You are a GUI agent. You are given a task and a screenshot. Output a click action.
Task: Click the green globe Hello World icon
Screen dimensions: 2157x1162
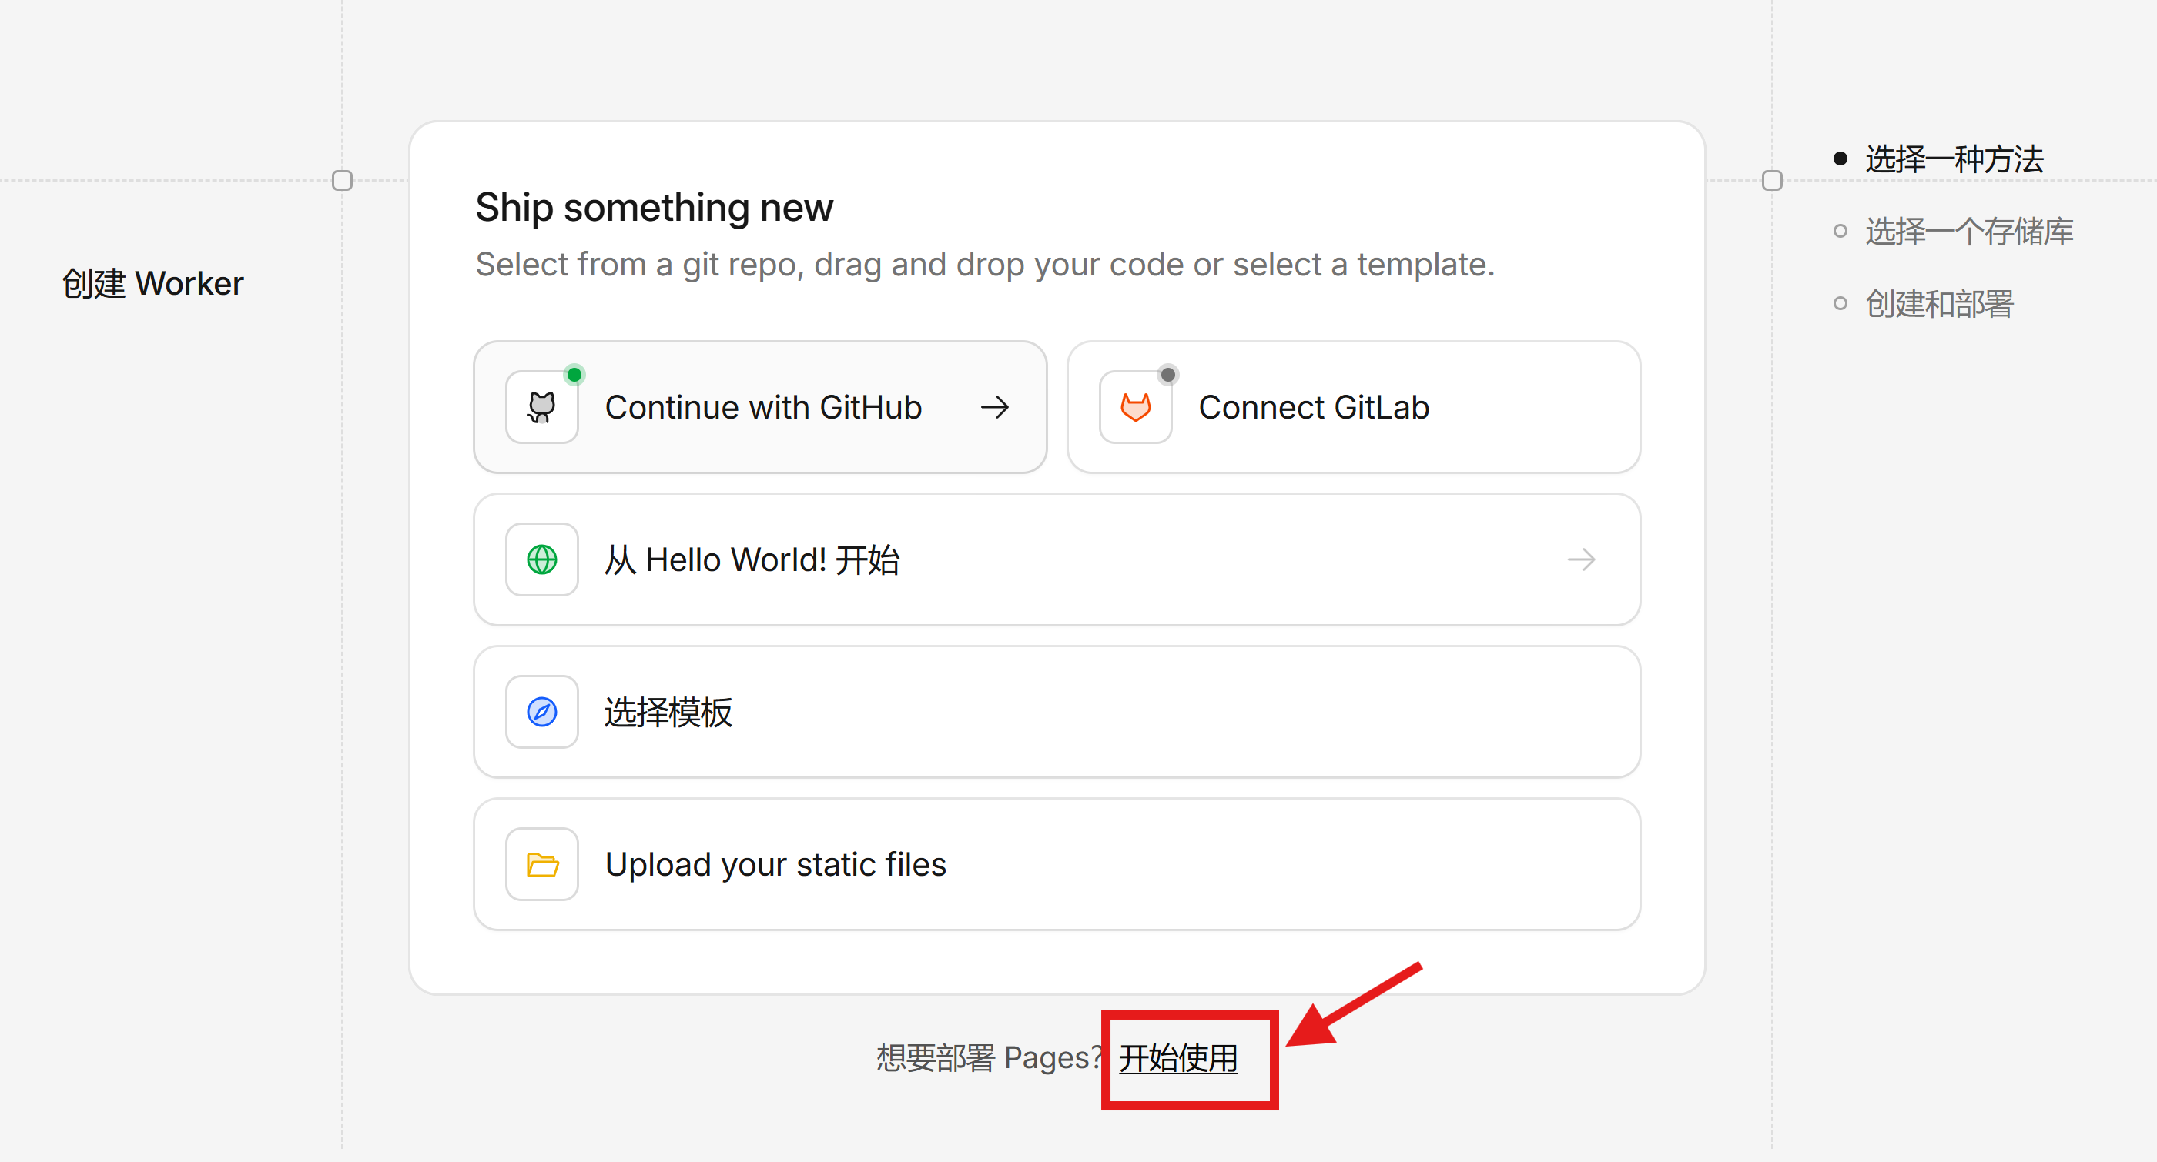[542, 559]
